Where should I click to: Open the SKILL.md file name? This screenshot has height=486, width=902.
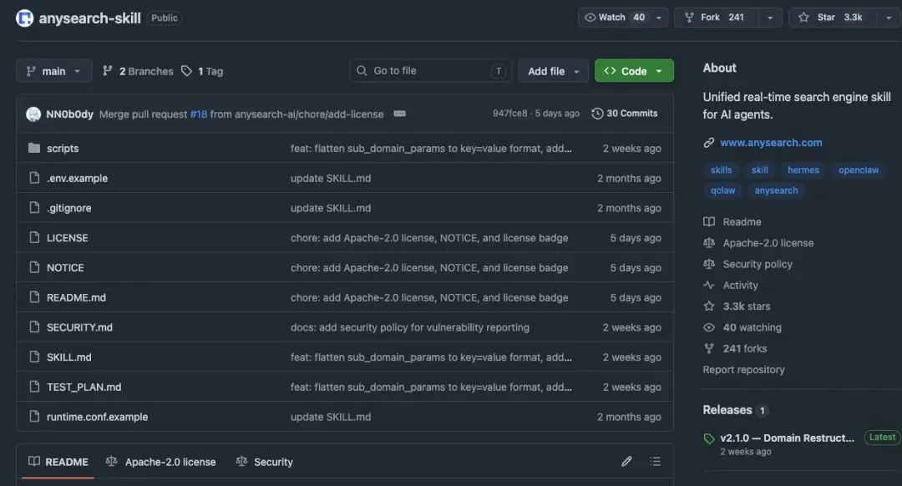69,357
